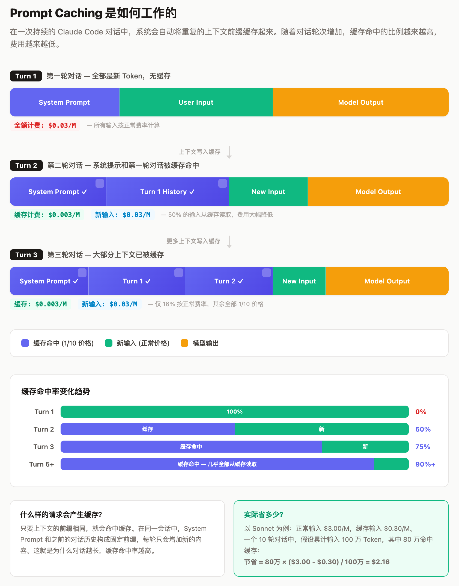Click the arrow beside 更多上下文写入缓存
This screenshot has width=459, height=586.
click(x=229, y=242)
